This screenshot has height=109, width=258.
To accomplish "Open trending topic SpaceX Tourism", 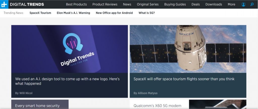I will 40,13.
